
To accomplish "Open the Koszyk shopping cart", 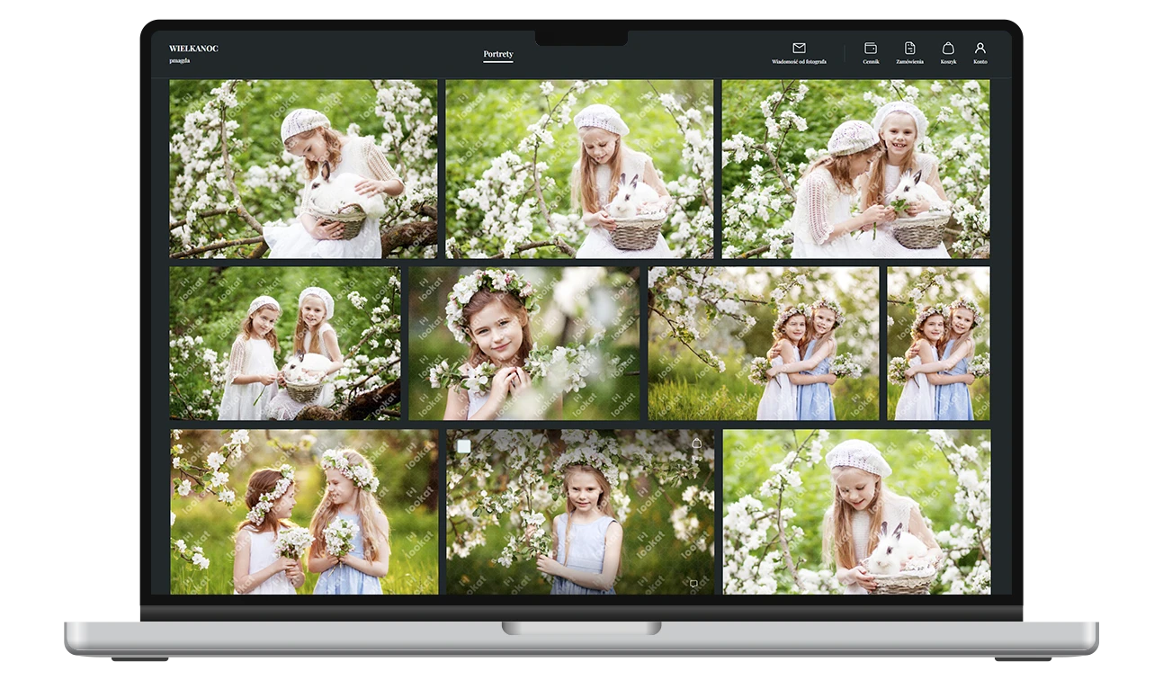I will click(948, 49).
